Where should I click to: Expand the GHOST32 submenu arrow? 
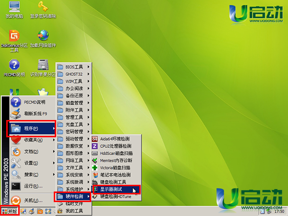pyautogui.click(x=88, y=74)
